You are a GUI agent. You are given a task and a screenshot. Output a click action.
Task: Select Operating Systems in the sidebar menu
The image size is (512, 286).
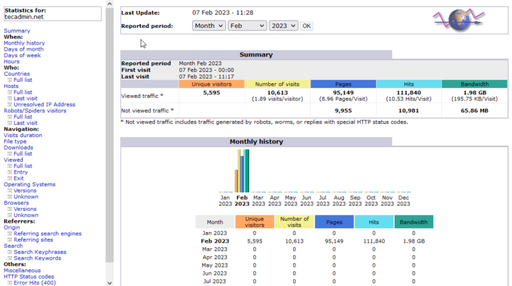(x=29, y=184)
